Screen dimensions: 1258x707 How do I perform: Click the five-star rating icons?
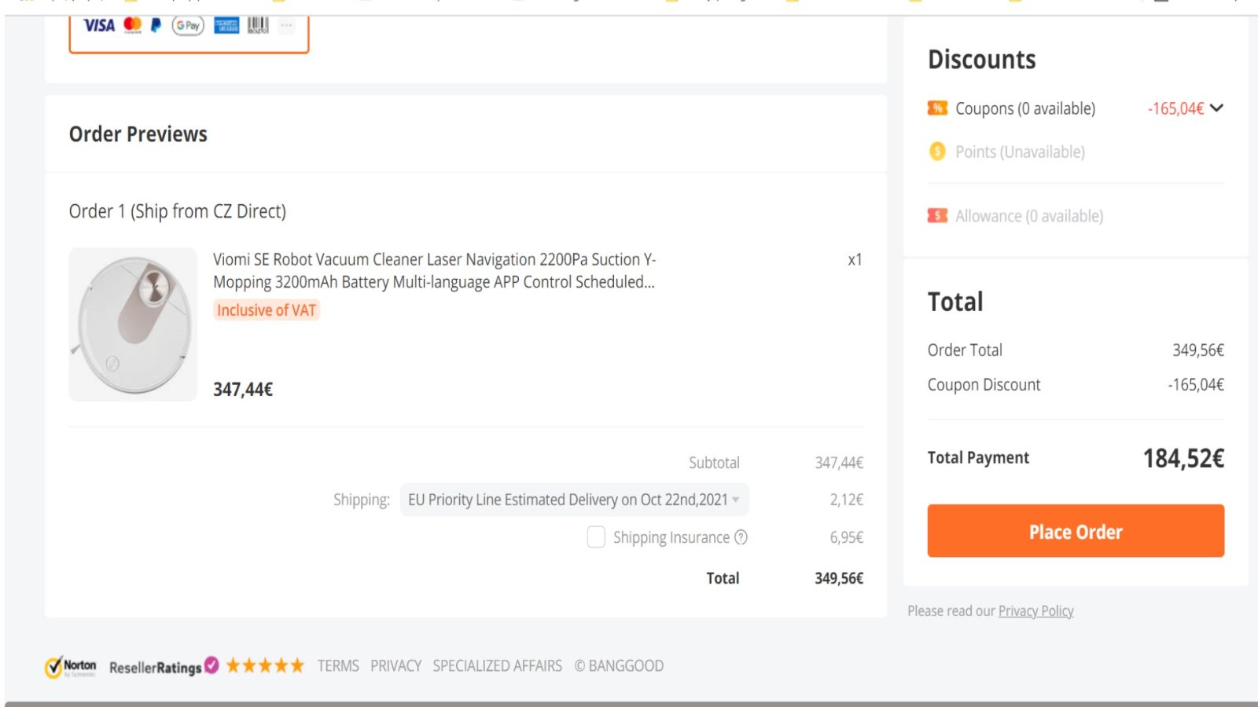(x=265, y=666)
